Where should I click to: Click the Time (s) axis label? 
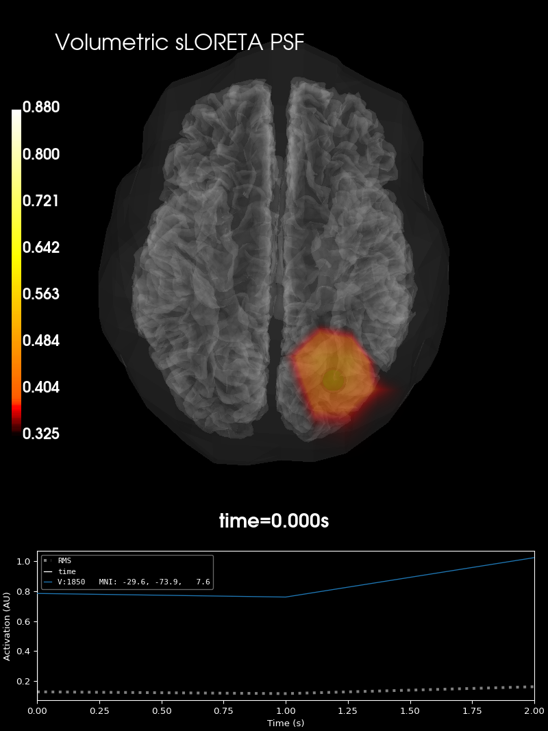point(286,723)
